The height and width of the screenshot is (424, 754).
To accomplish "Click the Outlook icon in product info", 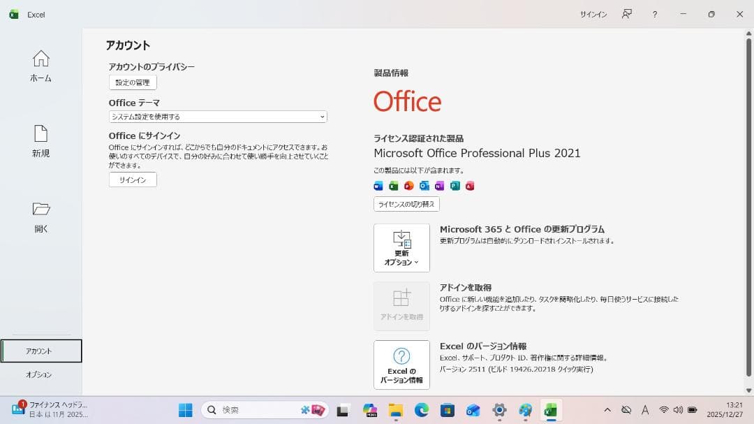I will (424, 185).
